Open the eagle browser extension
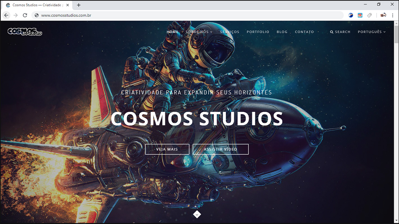 click(x=351, y=15)
